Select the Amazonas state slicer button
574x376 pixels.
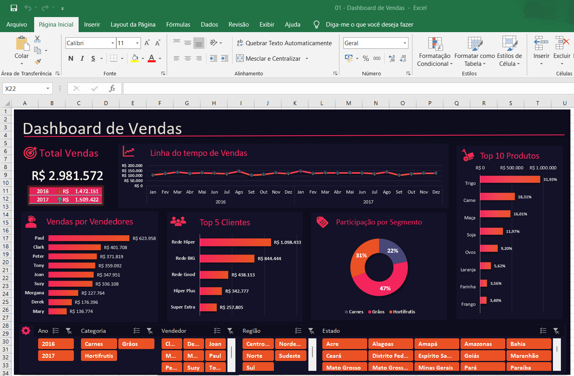click(482, 344)
